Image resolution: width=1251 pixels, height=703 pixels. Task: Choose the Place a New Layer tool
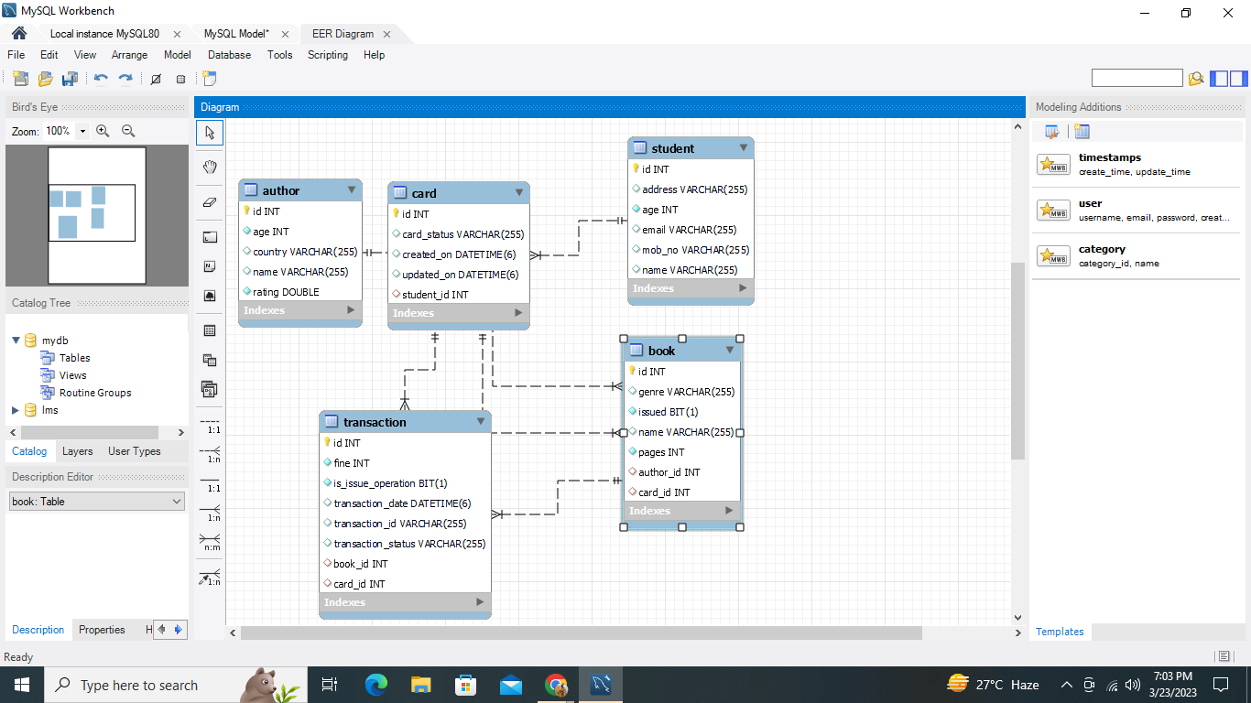click(209, 238)
